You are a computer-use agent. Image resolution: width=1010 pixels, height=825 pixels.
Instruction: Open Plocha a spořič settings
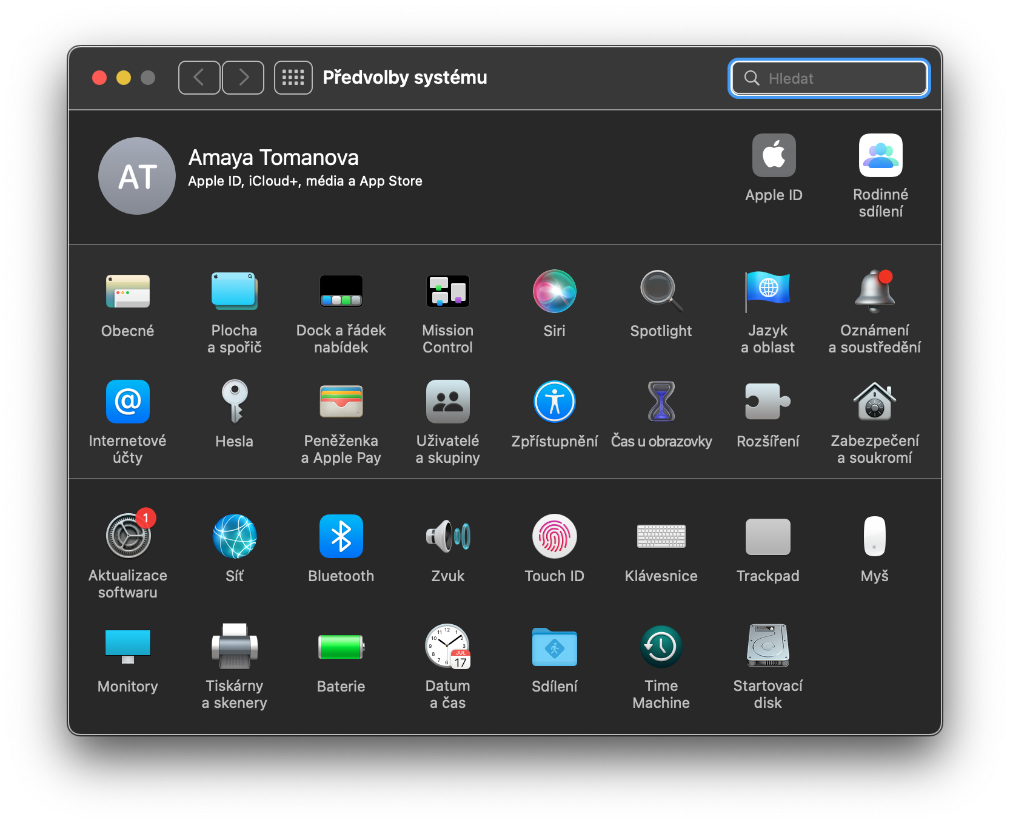[x=235, y=292]
